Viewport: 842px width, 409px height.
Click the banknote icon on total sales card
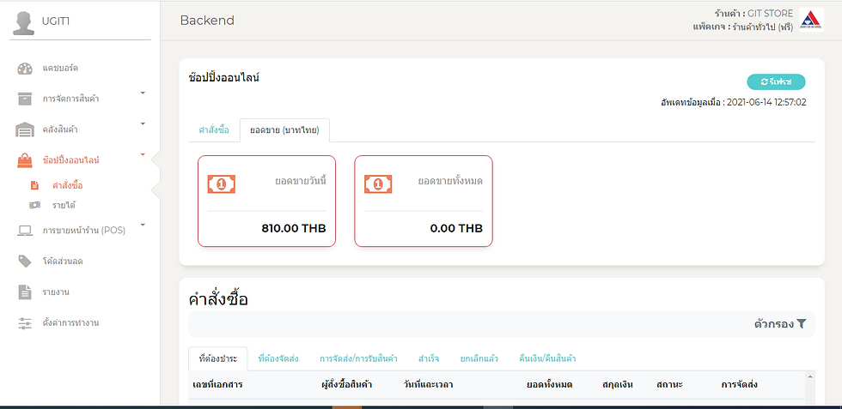coord(378,184)
